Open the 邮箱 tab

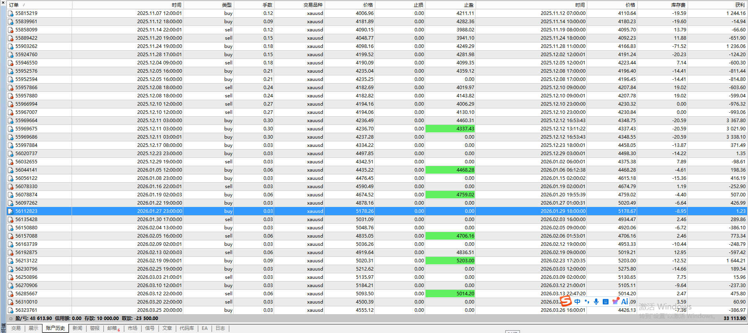click(112, 328)
